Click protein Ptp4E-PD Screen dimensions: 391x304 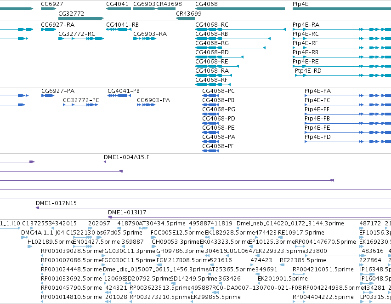tap(348, 142)
